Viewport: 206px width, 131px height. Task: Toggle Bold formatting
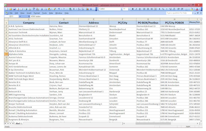[x=133, y=9]
